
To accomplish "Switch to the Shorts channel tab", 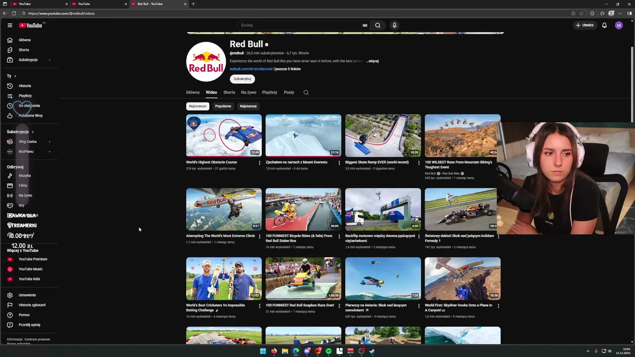I will pos(229,92).
